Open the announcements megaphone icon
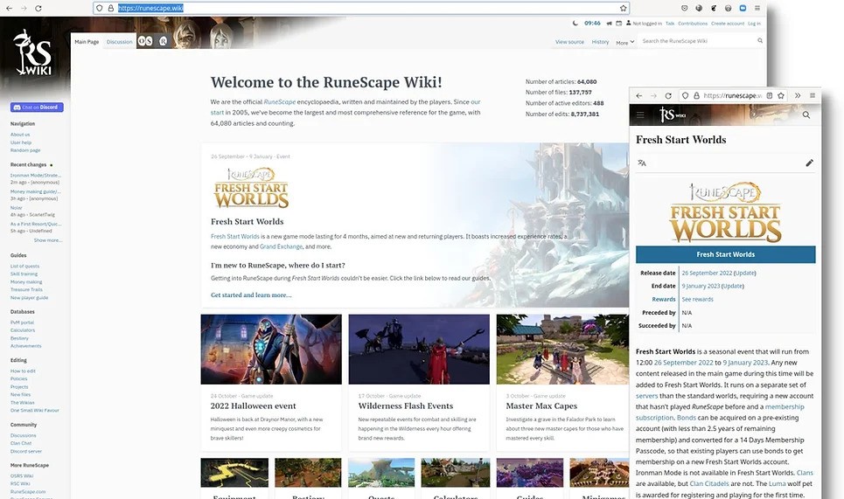This screenshot has width=844, height=499. [609, 23]
